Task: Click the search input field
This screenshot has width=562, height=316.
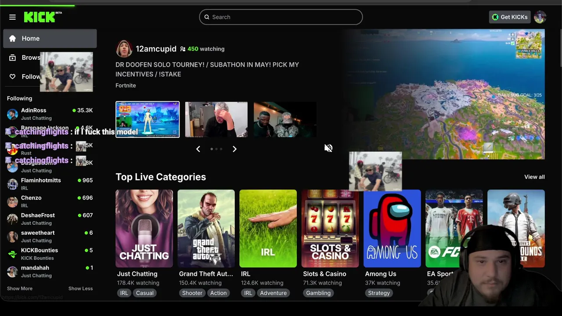Action: [281, 17]
